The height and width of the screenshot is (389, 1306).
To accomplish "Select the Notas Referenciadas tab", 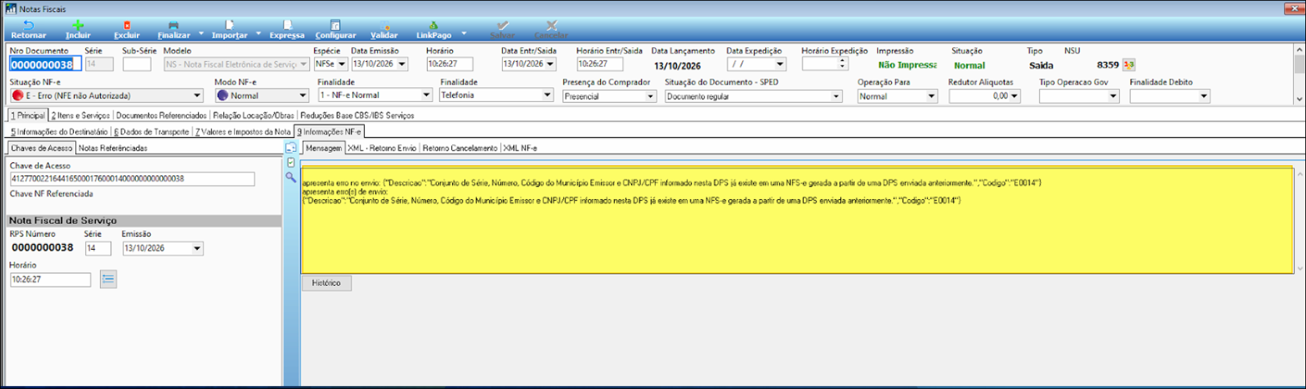I will pyautogui.click(x=113, y=148).
